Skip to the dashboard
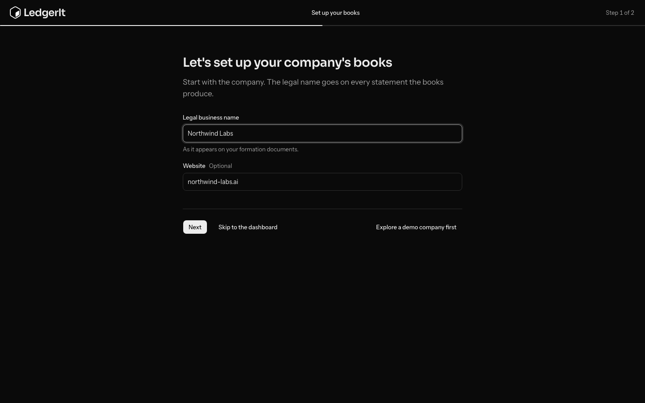The width and height of the screenshot is (645, 403). 248,227
